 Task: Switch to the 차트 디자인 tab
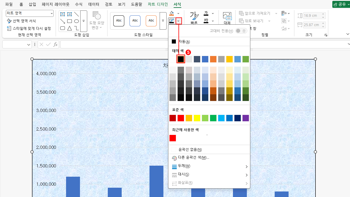[x=158, y=4]
